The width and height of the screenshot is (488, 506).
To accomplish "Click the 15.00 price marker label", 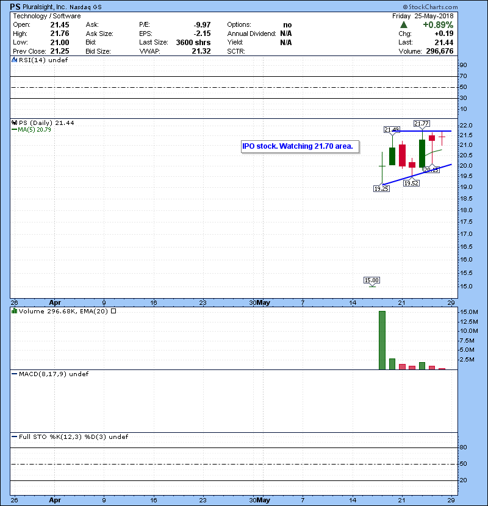I will click(x=371, y=280).
